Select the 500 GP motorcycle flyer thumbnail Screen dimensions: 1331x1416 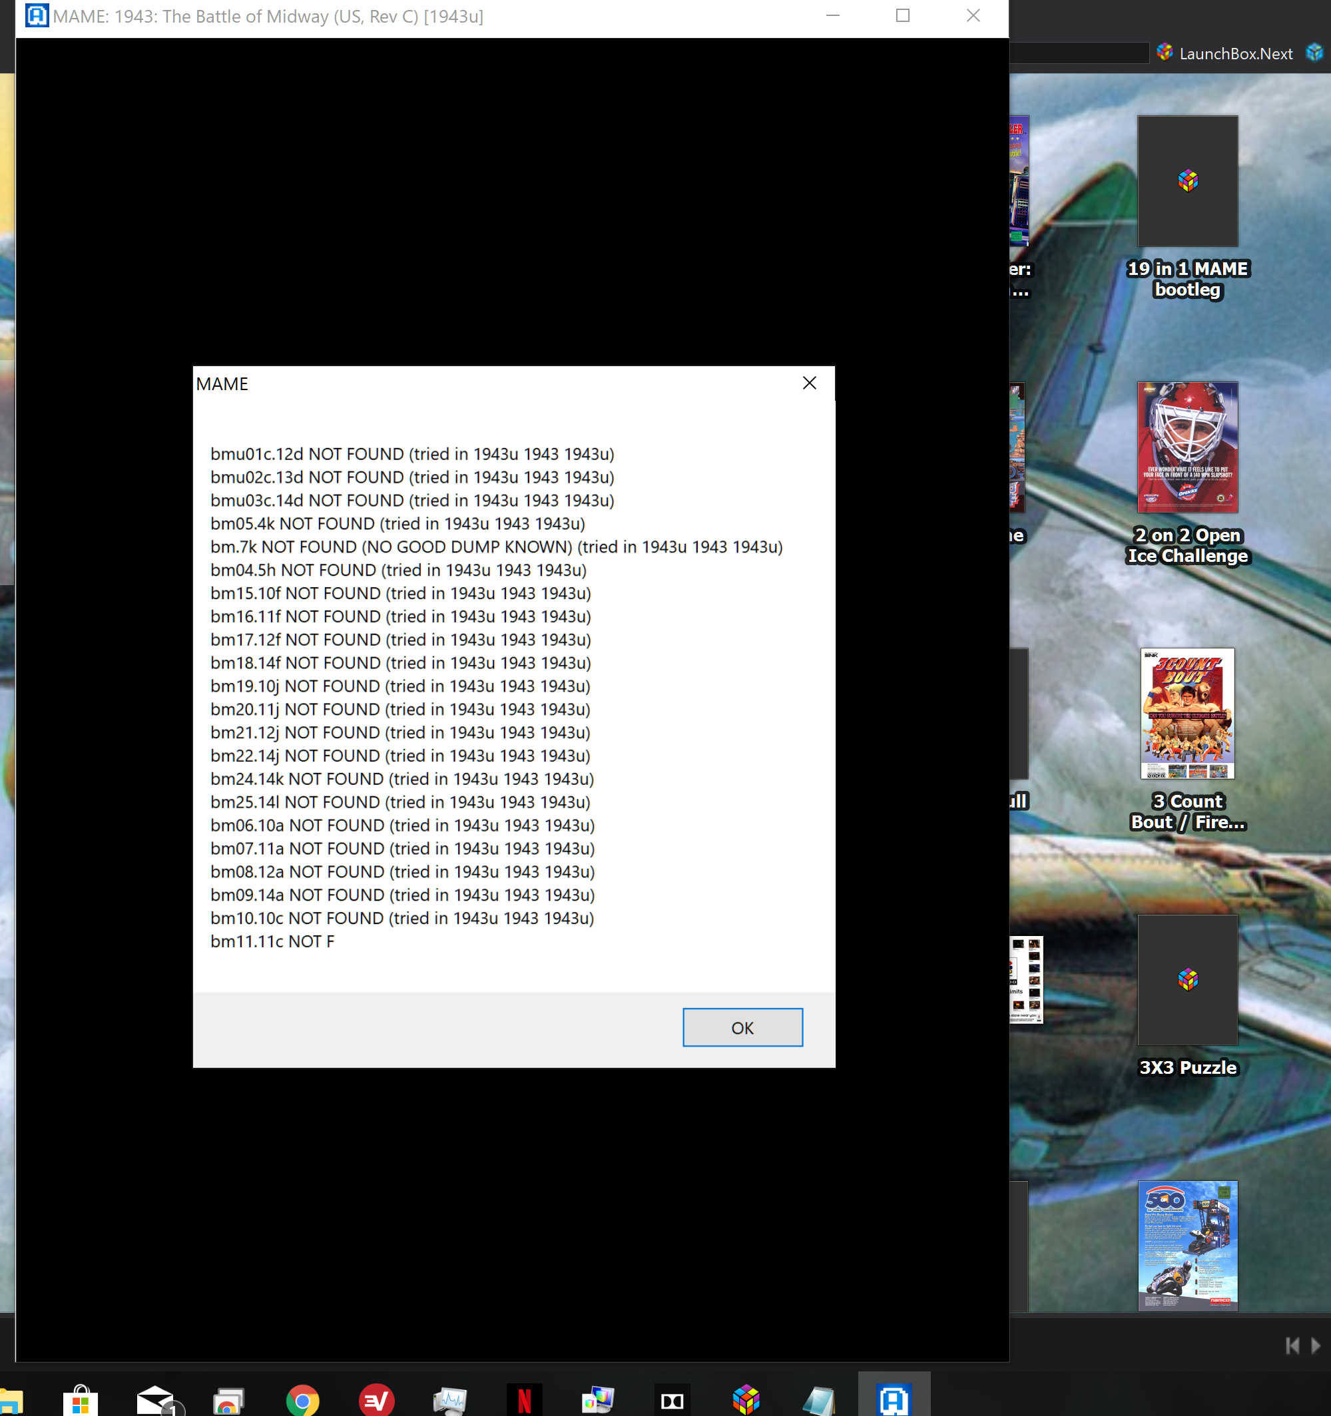tap(1188, 1245)
